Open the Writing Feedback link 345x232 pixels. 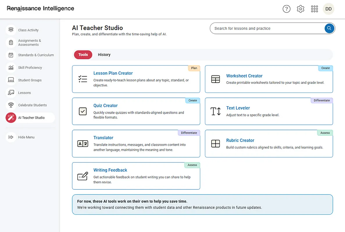110,170
